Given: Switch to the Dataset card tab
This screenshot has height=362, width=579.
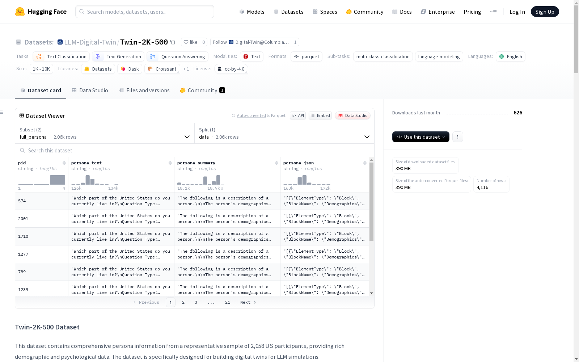Looking at the screenshot, I should point(41,90).
